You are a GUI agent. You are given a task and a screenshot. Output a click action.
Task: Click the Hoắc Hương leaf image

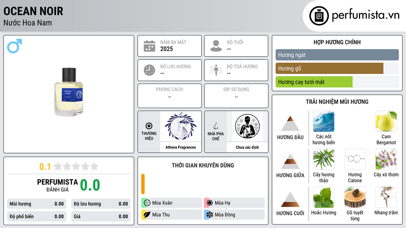click(x=324, y=198)
